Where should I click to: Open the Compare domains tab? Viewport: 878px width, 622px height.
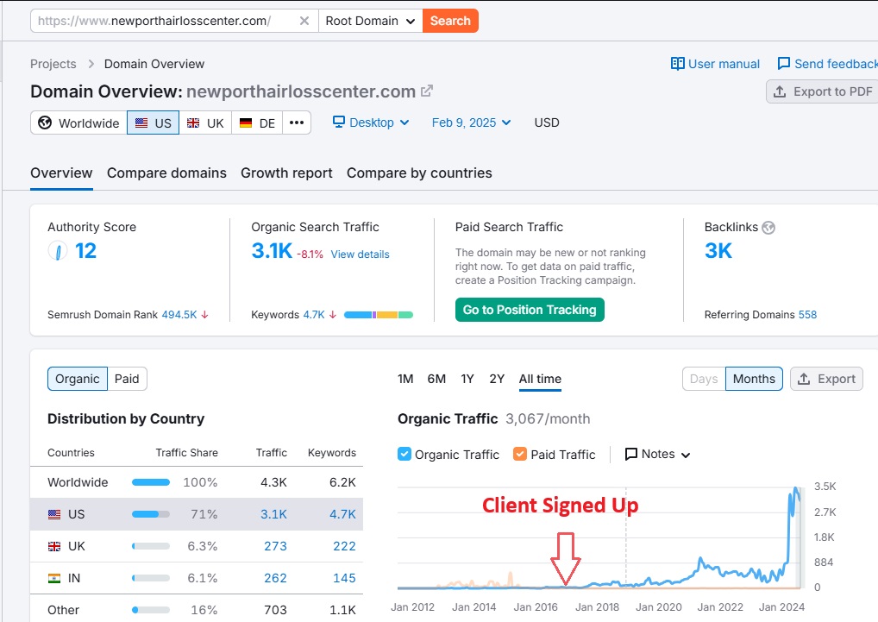[166, 173]
